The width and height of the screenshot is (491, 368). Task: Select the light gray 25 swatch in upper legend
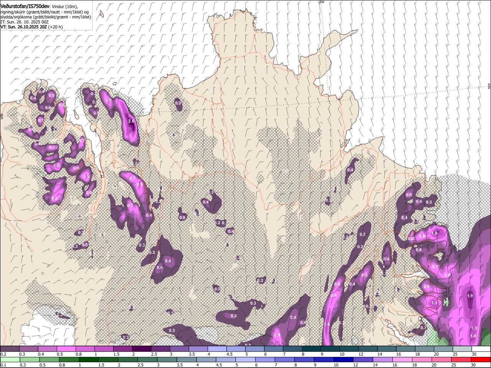point(462,349)
